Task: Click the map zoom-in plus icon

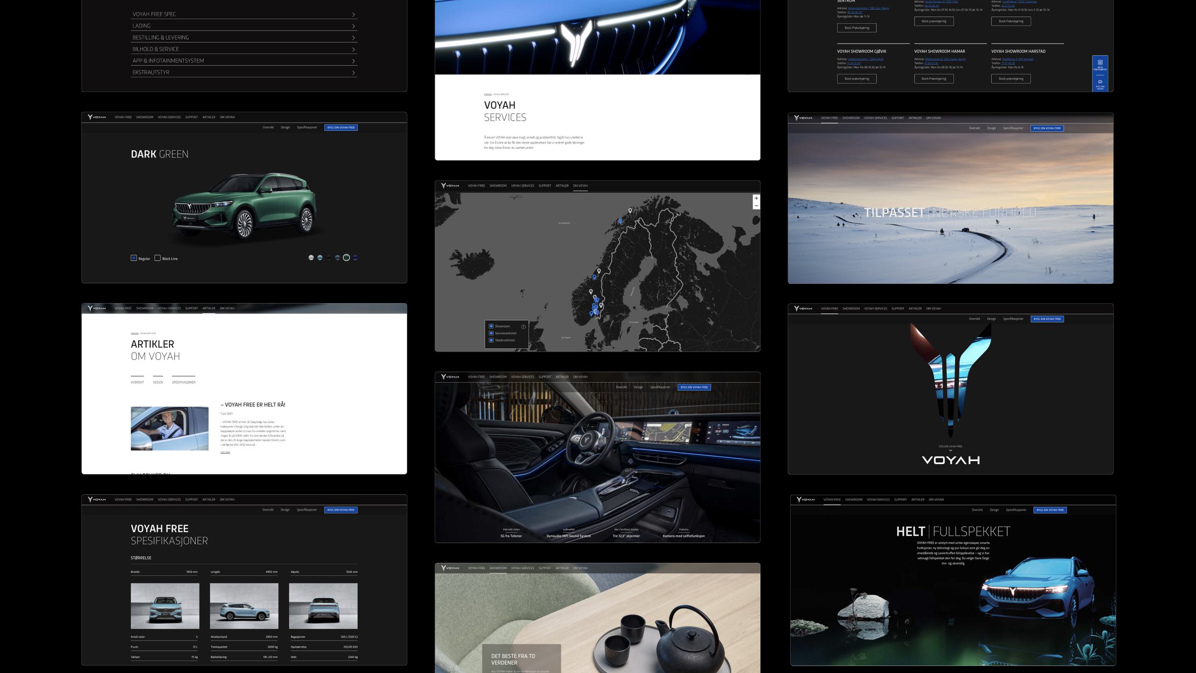Action: pos(756,199)
